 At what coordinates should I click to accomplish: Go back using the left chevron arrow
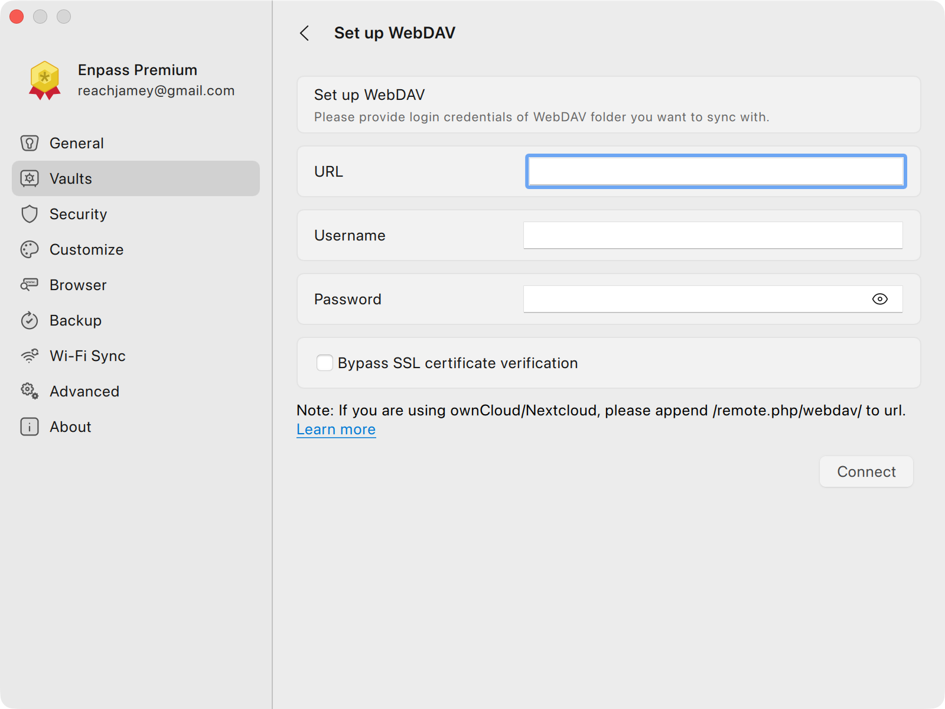pos(305,33)
